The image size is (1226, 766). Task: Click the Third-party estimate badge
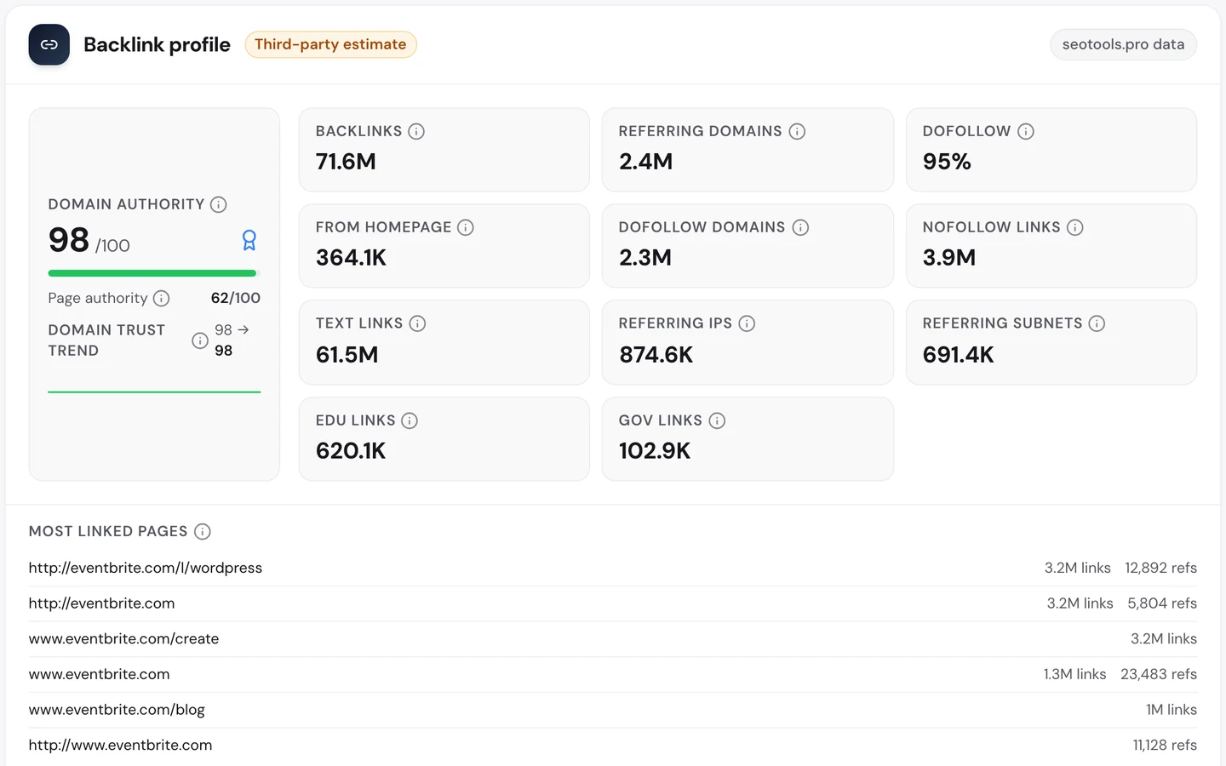pos(330,44)
